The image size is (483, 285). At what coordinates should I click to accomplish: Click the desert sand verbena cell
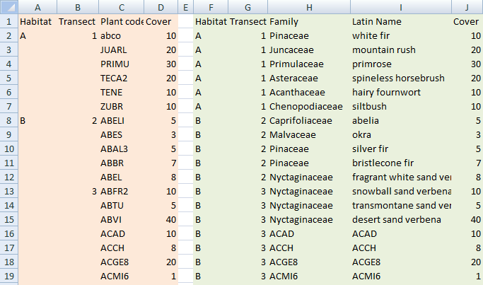[401, 220]
